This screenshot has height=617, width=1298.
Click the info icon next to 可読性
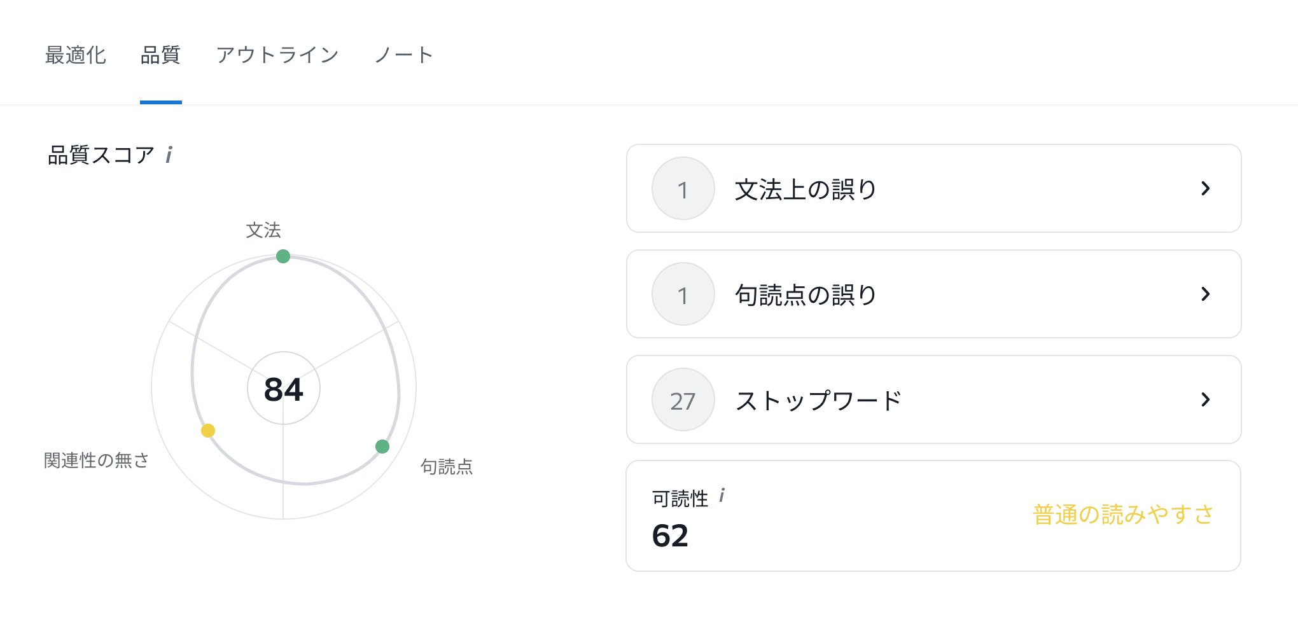click(x=722, y=496)
